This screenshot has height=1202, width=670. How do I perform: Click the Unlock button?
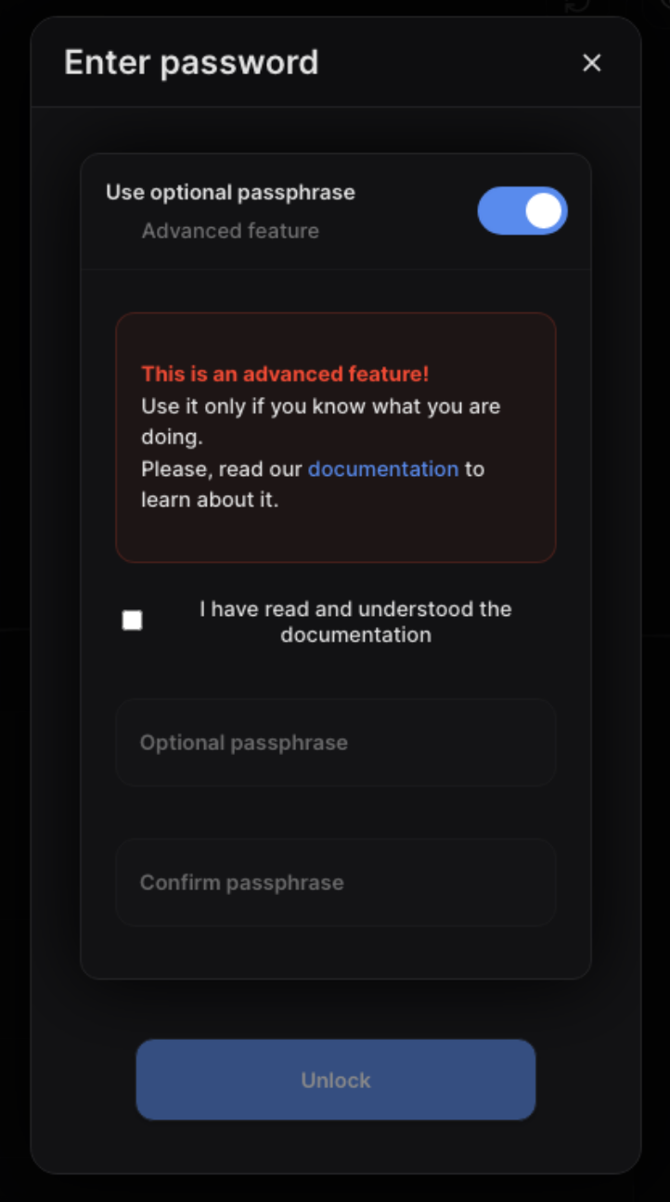coord(335,1080)
